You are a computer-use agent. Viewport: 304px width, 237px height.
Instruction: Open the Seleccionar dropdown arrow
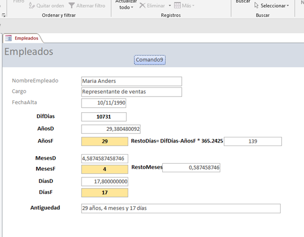288,6
